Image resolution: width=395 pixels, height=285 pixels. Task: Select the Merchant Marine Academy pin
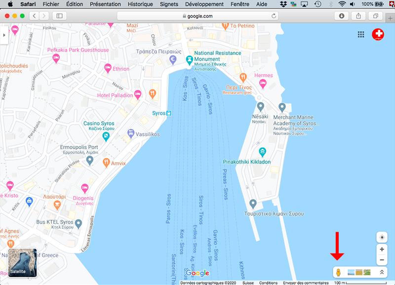(282, 108)
